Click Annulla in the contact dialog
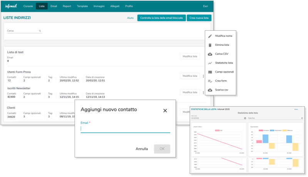The height and width of the screenshot is (177, 308). (x=142, y=149)
